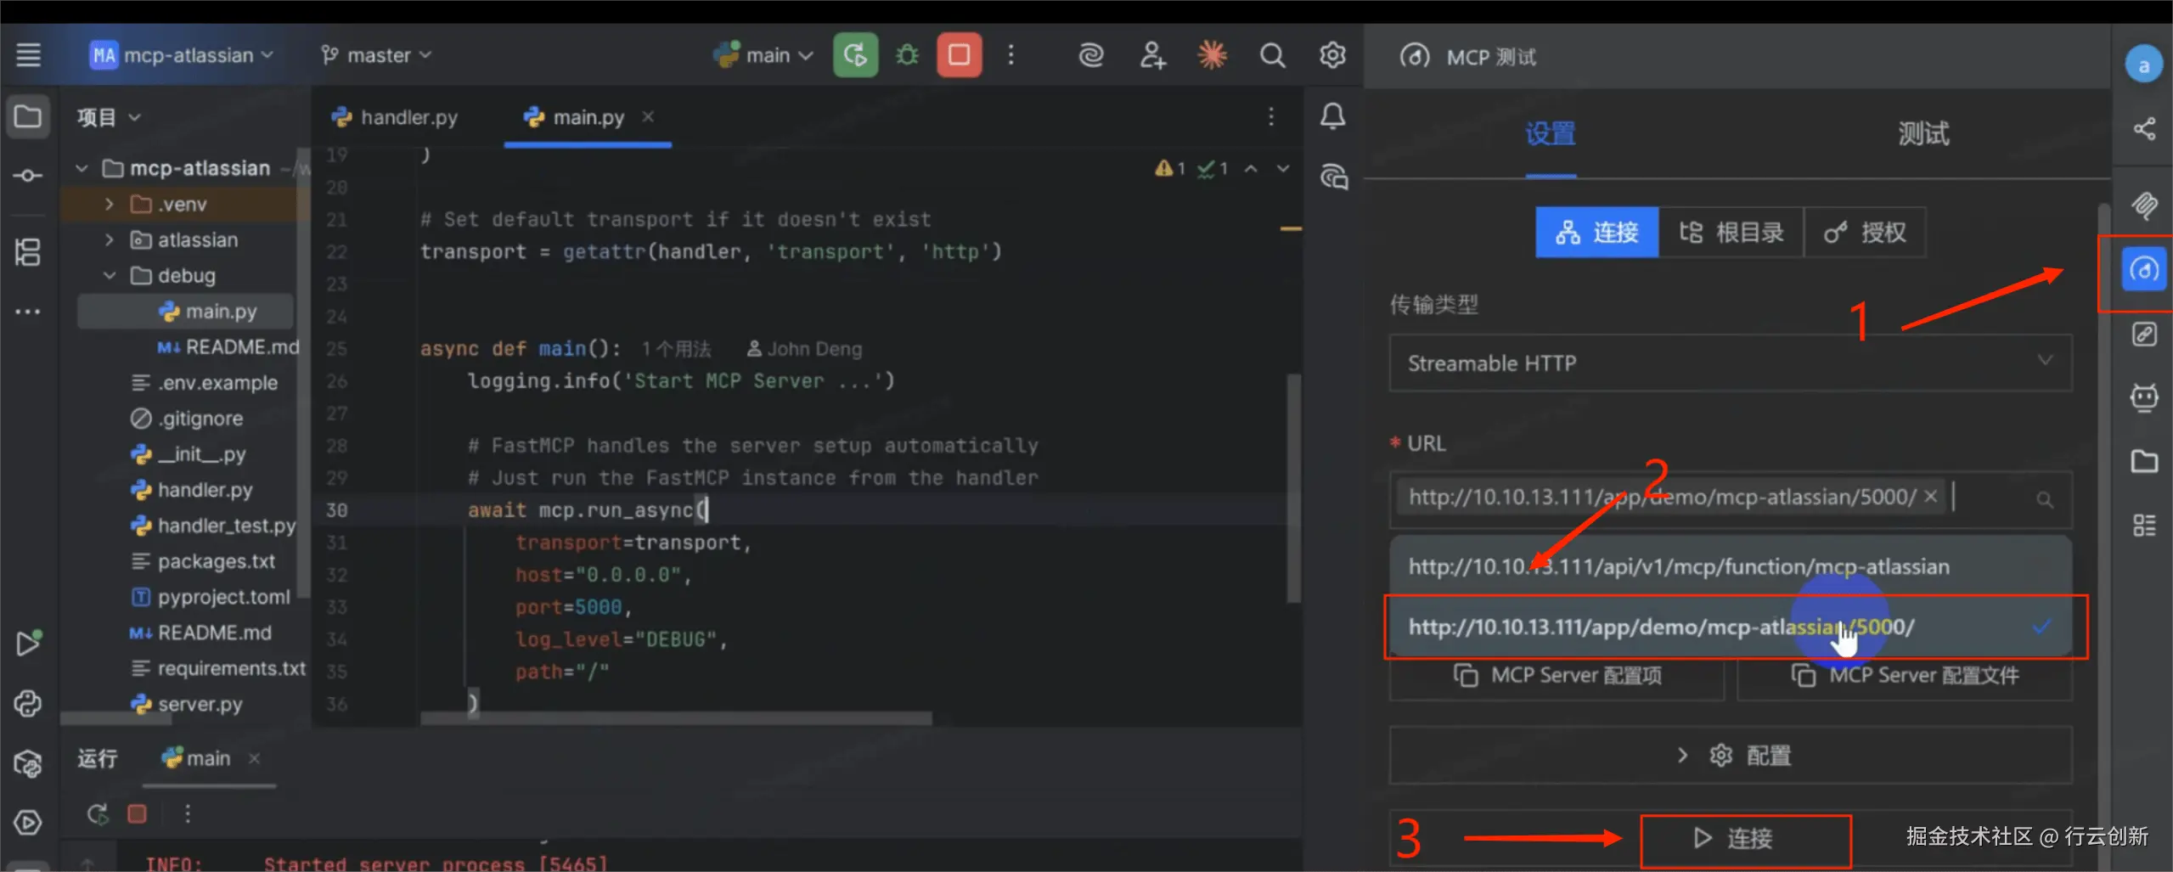Screen dimensions: 2173x872
Task: Open the MCP test sidebar tool
Action: coord(2144,270)
